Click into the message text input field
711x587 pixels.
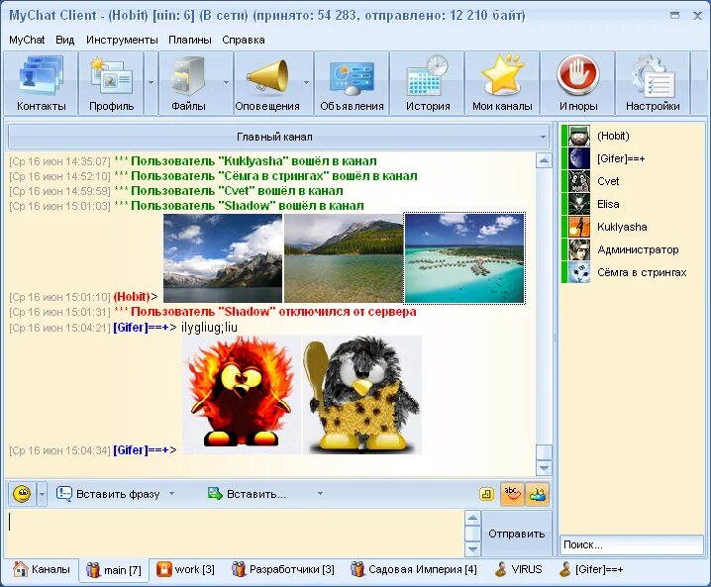click(x=235, y=534)
